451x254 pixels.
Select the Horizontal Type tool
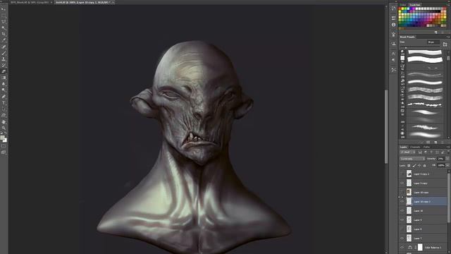click(4, 103)
